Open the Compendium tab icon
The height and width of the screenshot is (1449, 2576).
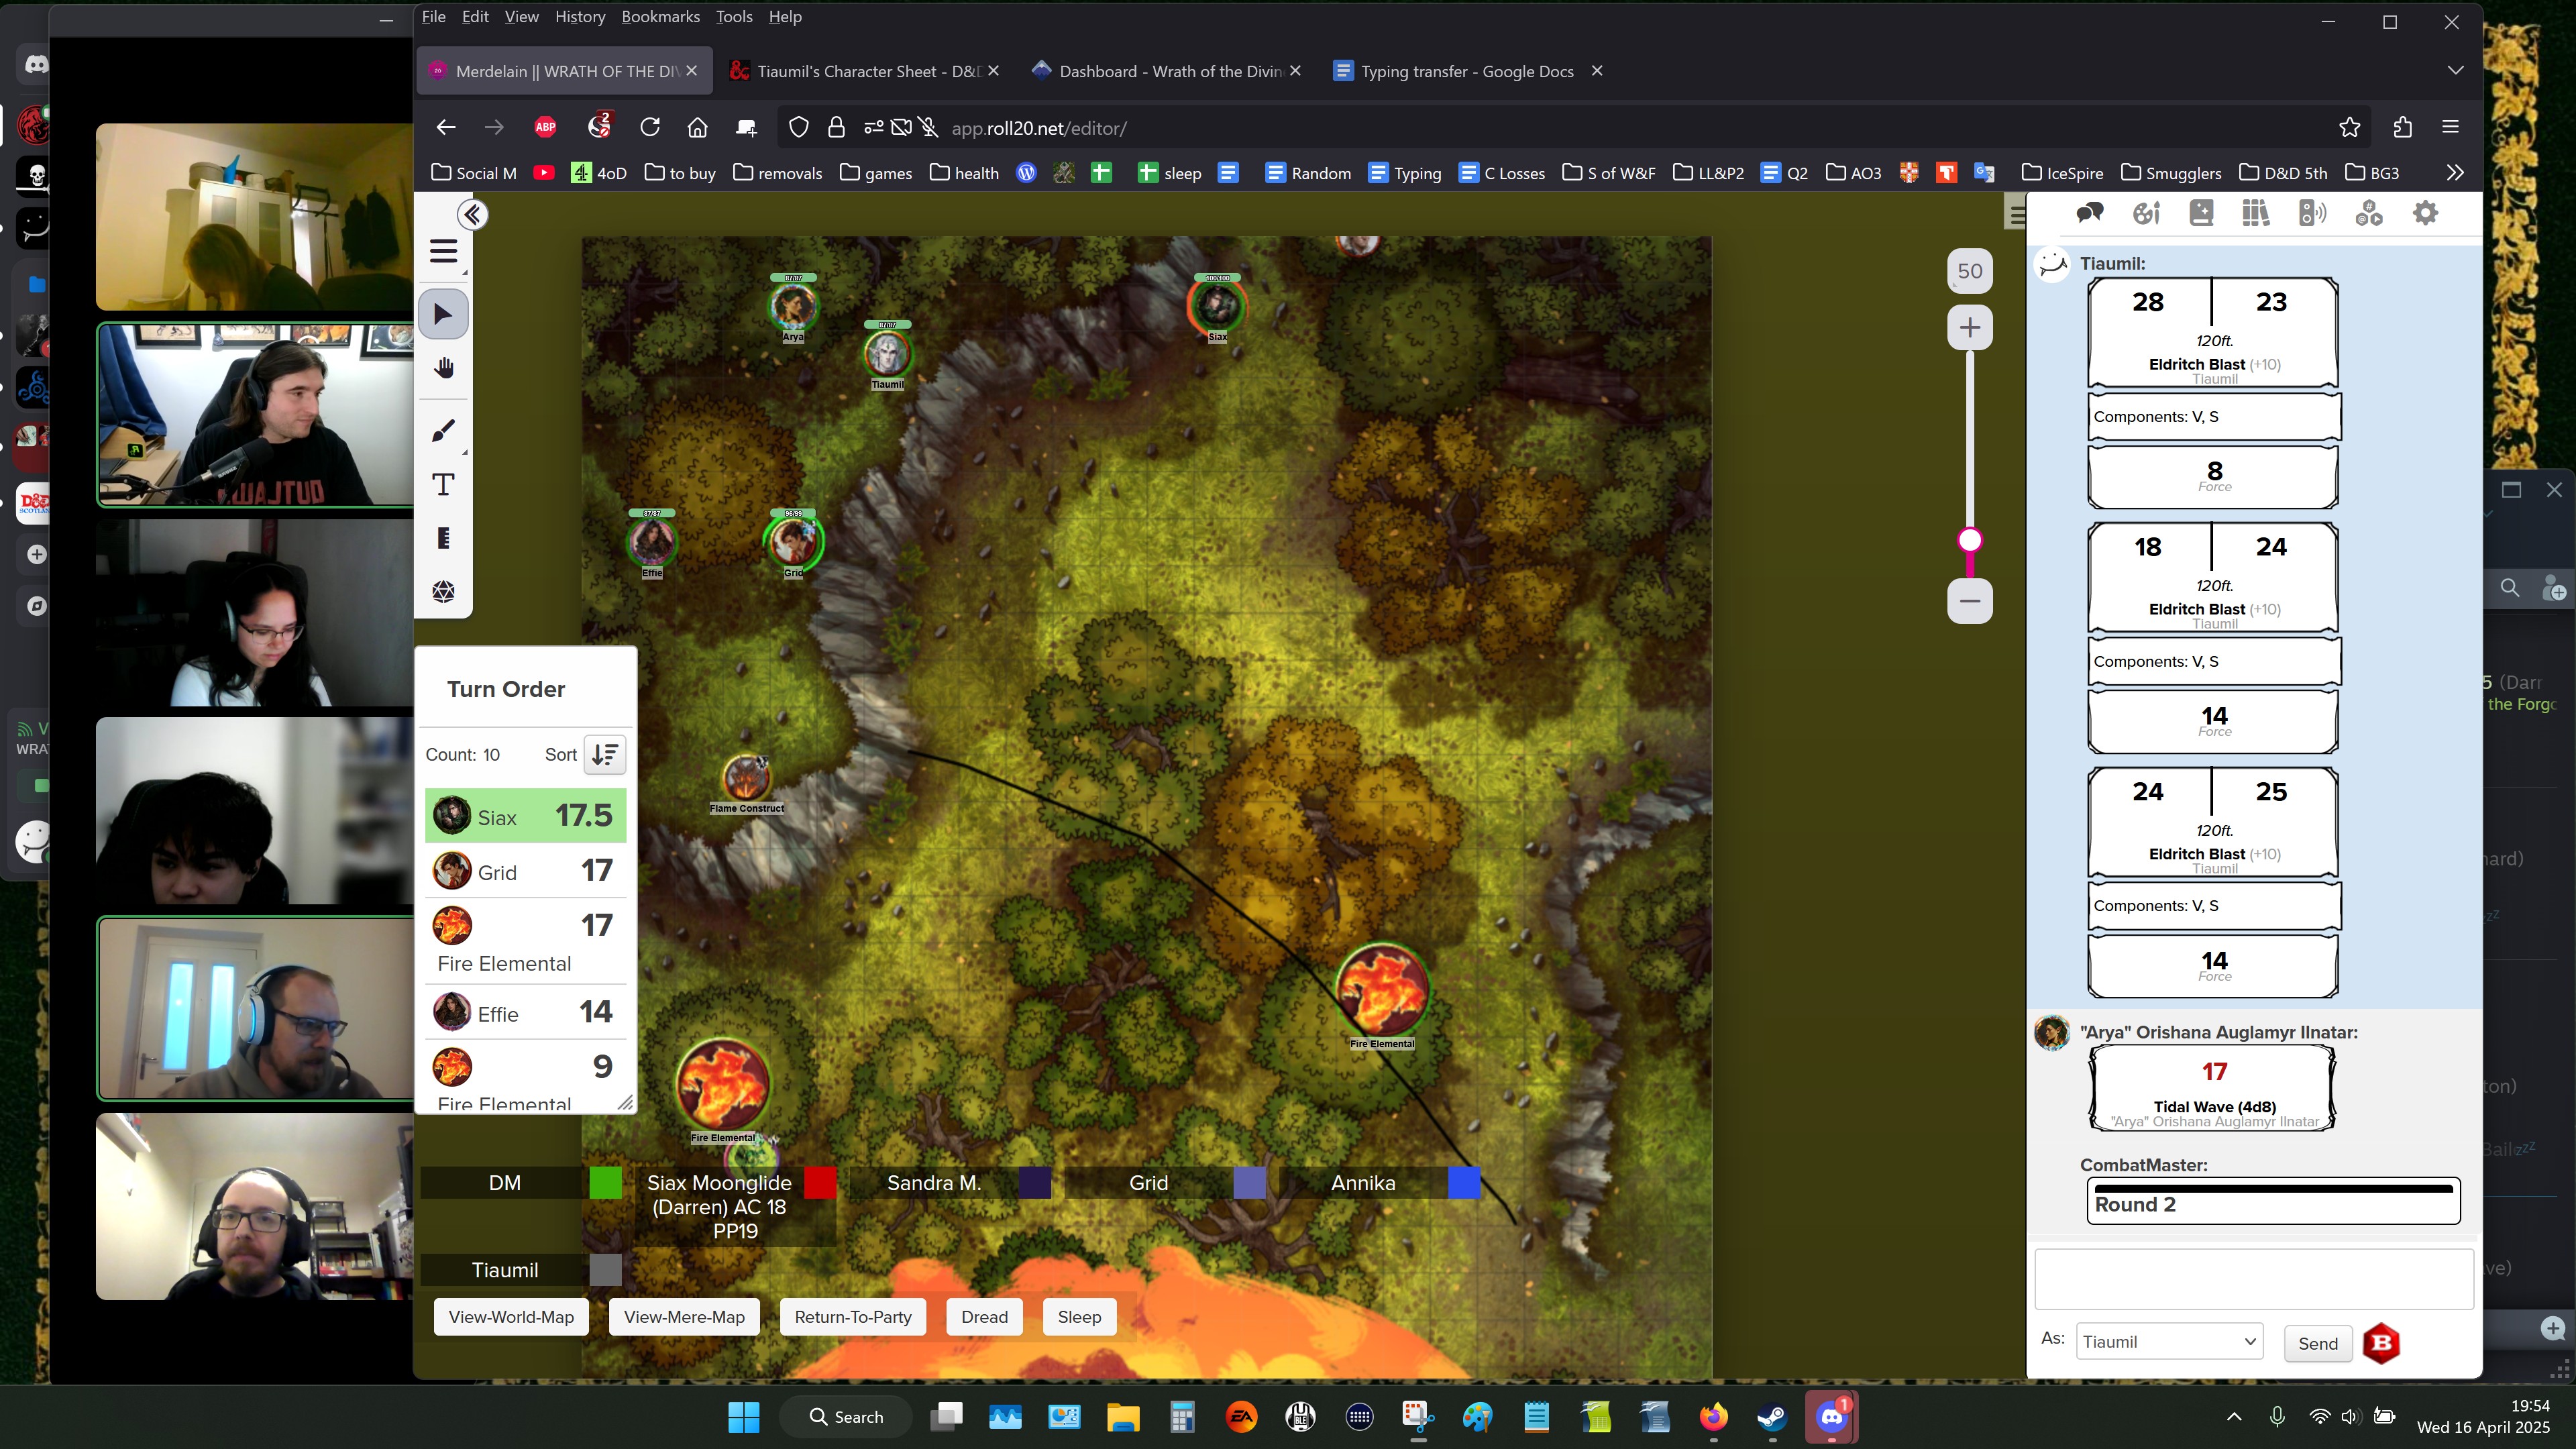coord(2256,213)
